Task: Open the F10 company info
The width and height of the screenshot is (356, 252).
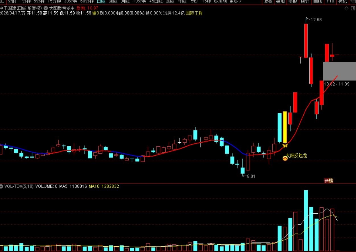Action: (x=330, y=1)
